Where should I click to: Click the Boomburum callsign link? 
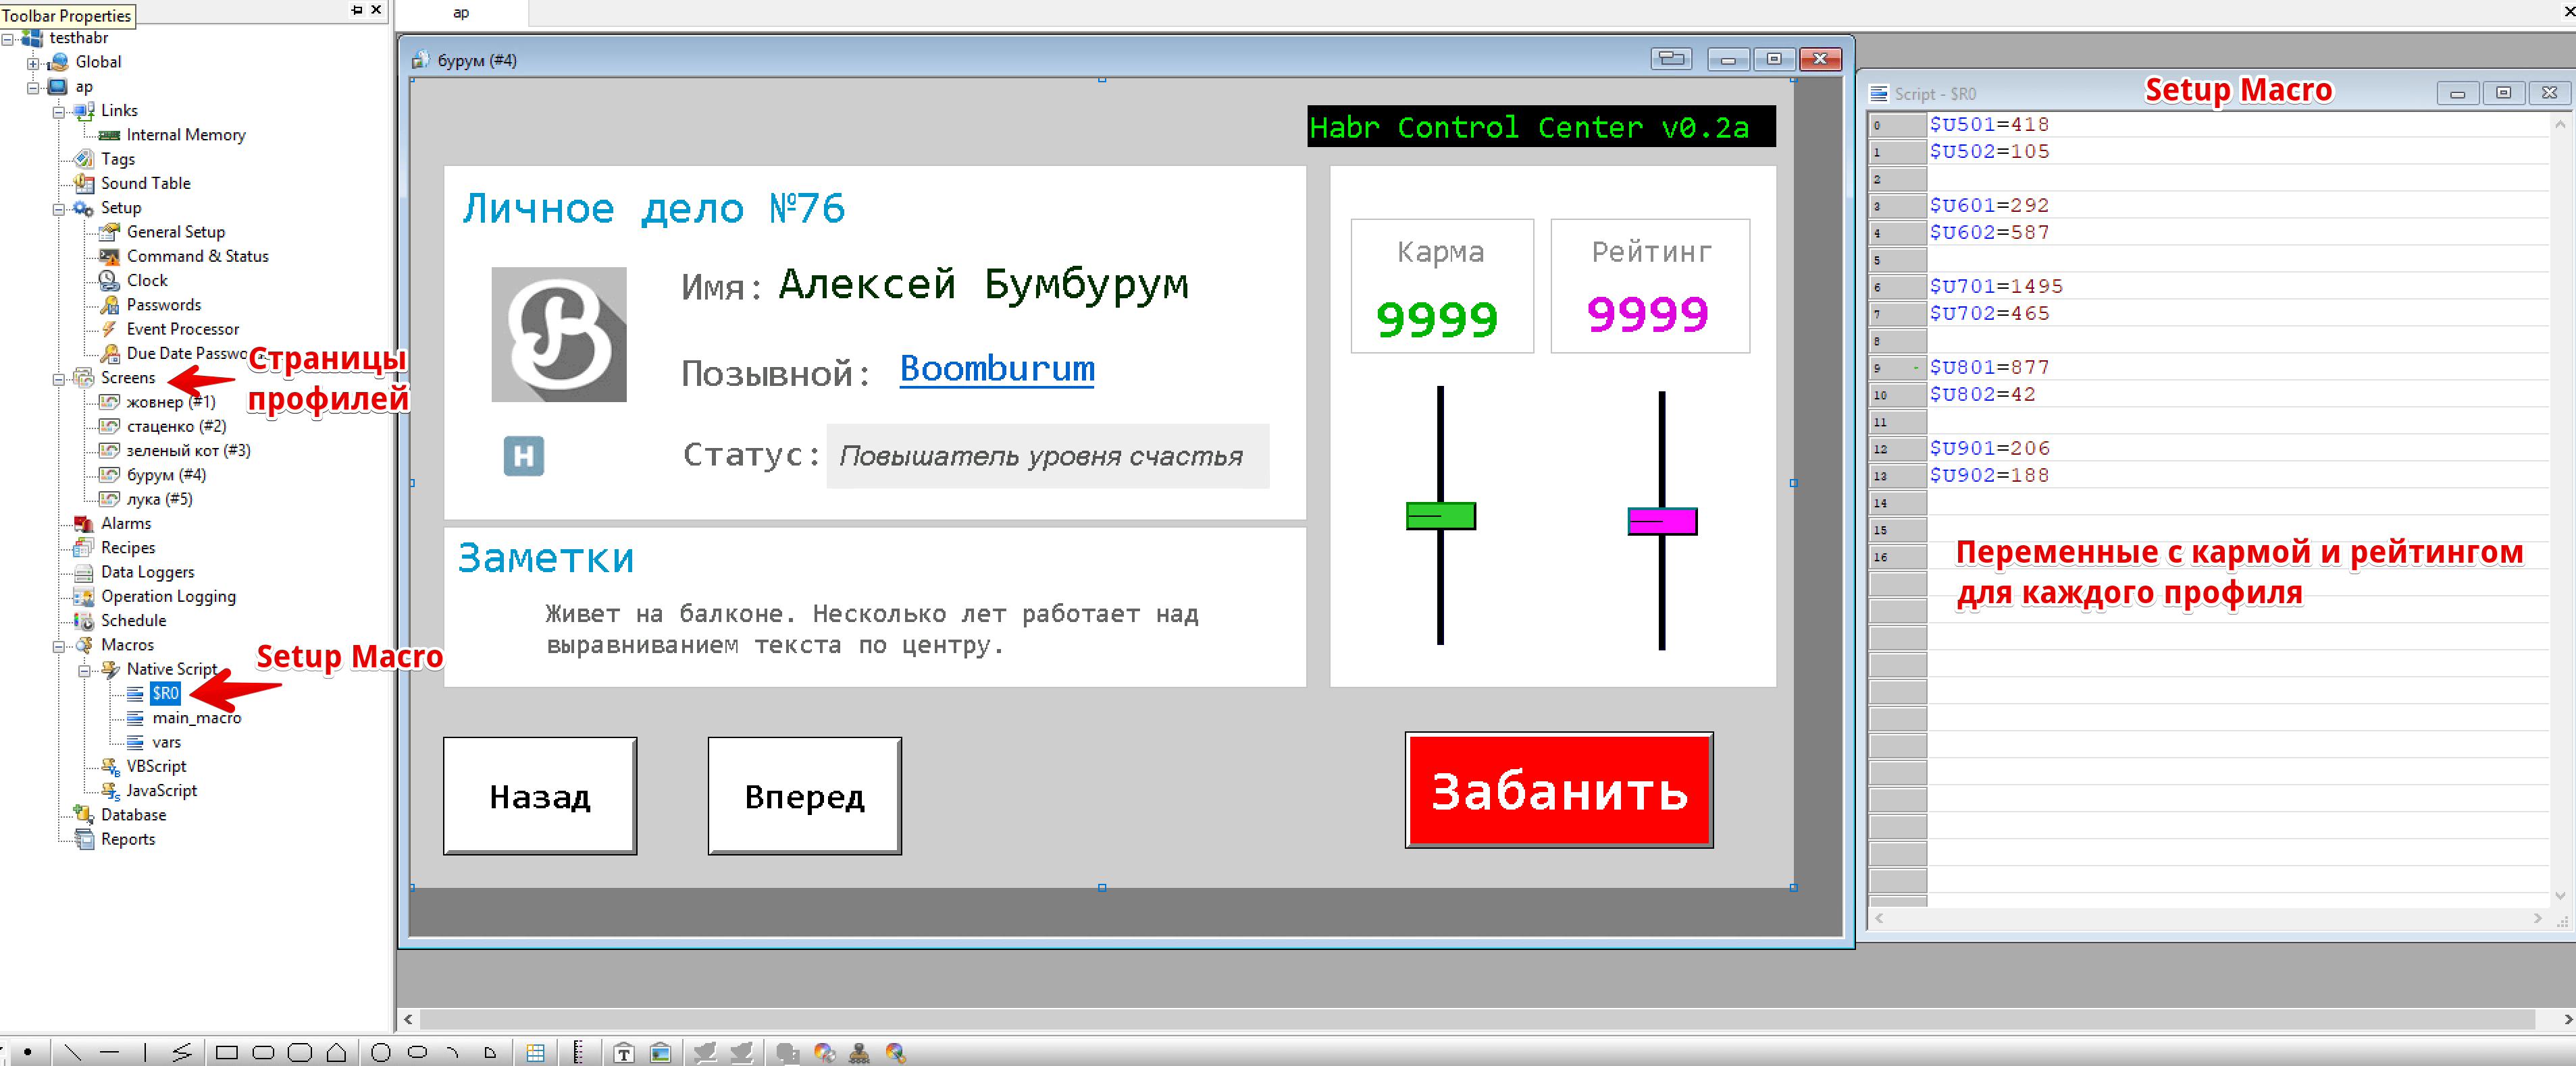pyautogui.click(x=996, y=368)
